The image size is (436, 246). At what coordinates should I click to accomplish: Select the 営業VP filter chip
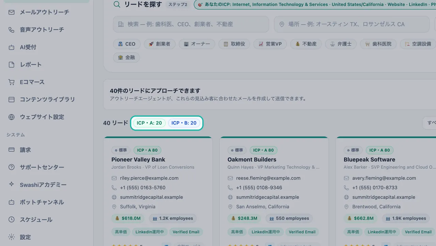tap(270, 44)
